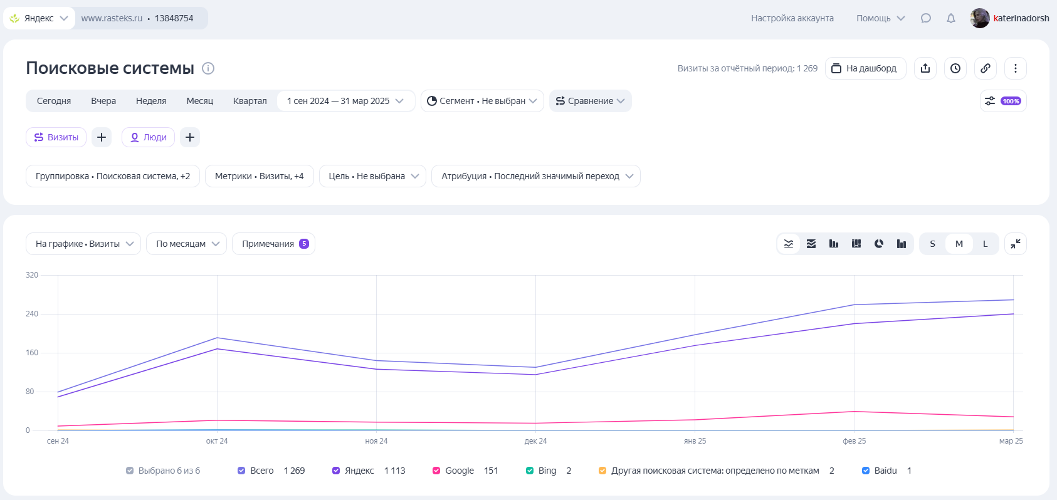Toggle the Baidu legend checkbox
Image resolution: width=1057 pixels, height=500 pixels.
click(866, 471)
